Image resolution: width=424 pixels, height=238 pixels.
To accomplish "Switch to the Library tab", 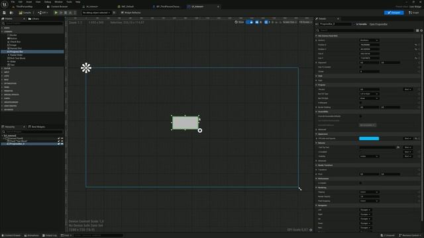I will tap(34, 19).
